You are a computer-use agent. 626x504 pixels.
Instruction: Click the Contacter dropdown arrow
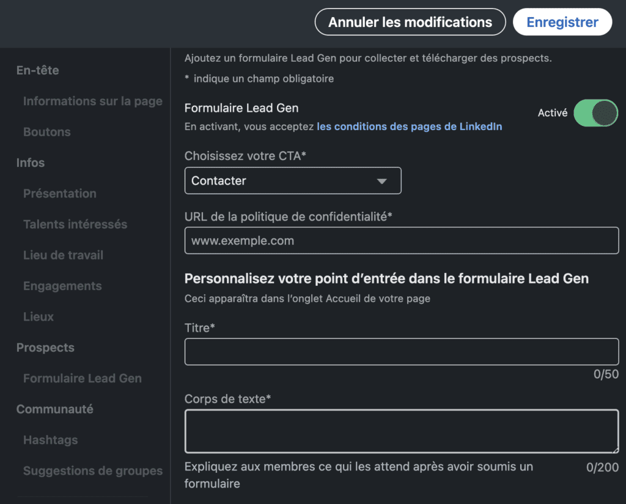(382, 181)
